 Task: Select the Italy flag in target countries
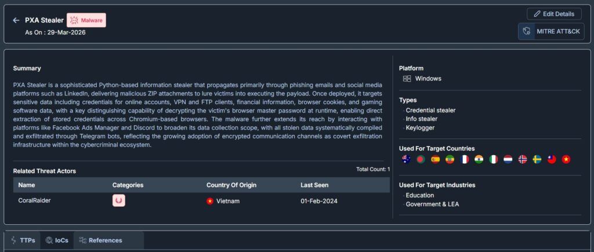click(x=493, y=159)
